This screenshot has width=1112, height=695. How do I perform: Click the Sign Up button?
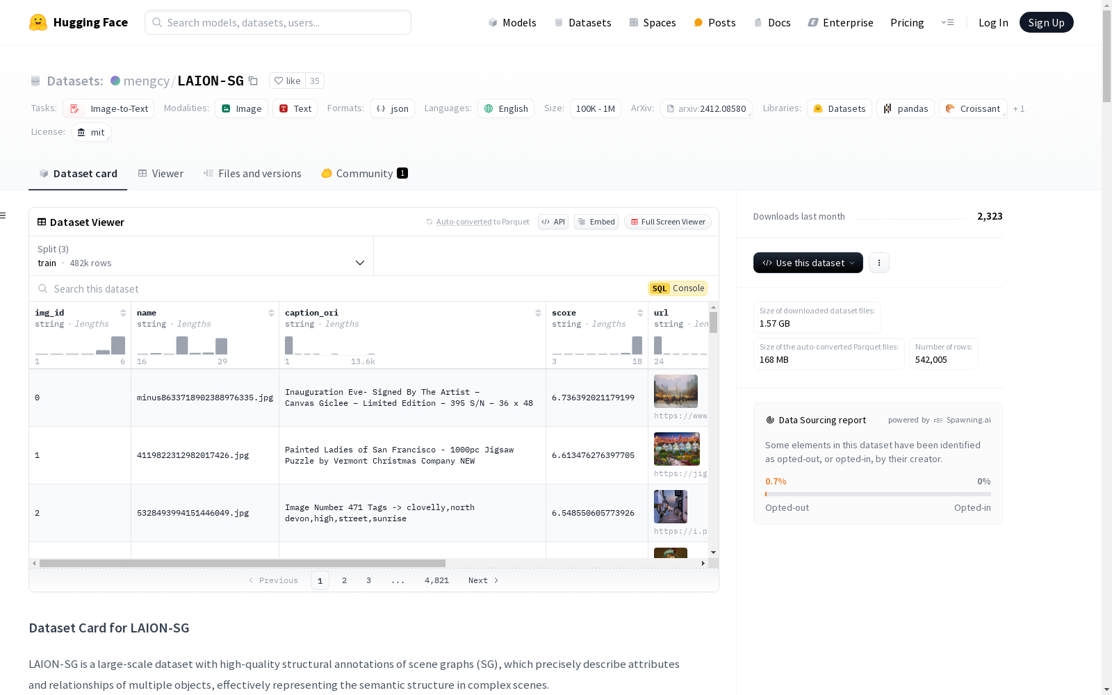click(x=1047, y=22)
